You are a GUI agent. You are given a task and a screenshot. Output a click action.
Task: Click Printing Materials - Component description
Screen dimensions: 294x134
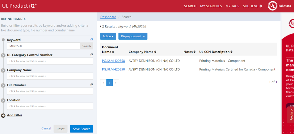(x=222, y=61)
